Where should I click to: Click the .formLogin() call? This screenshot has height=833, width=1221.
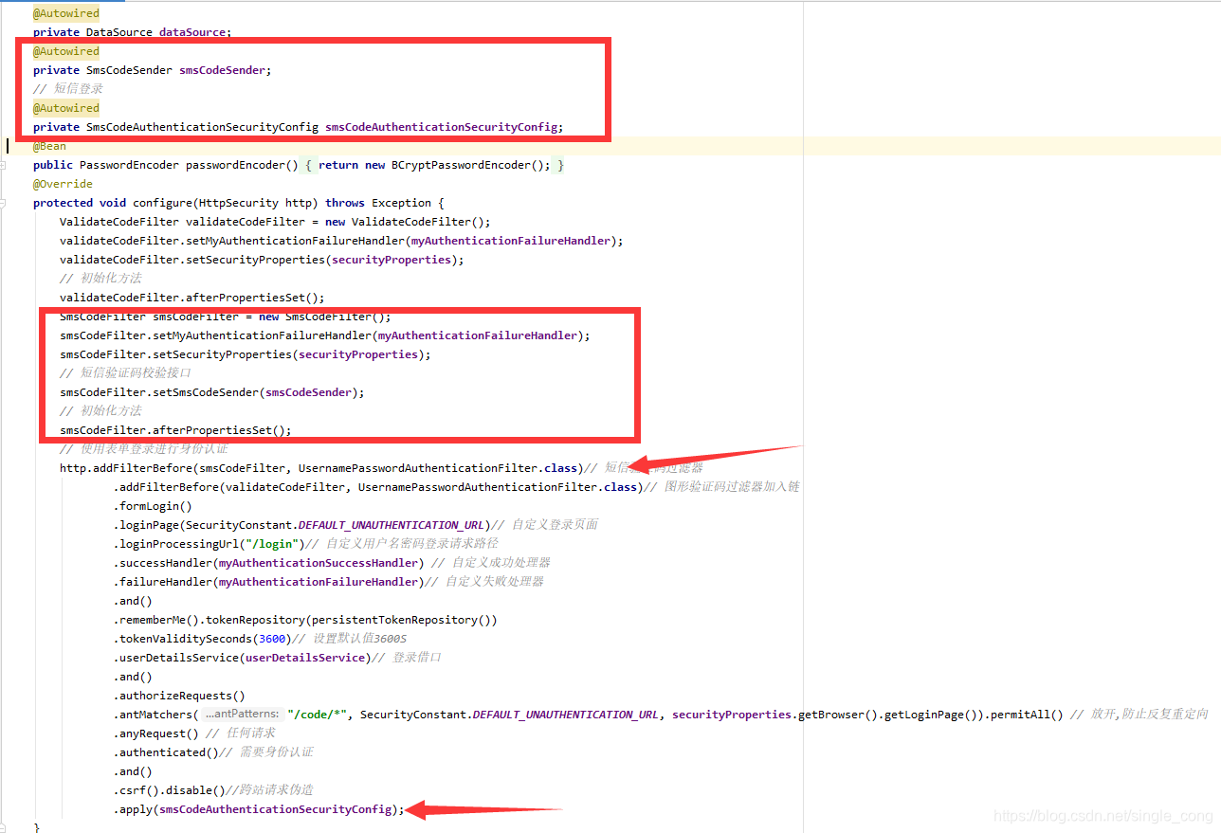point(152,506)
